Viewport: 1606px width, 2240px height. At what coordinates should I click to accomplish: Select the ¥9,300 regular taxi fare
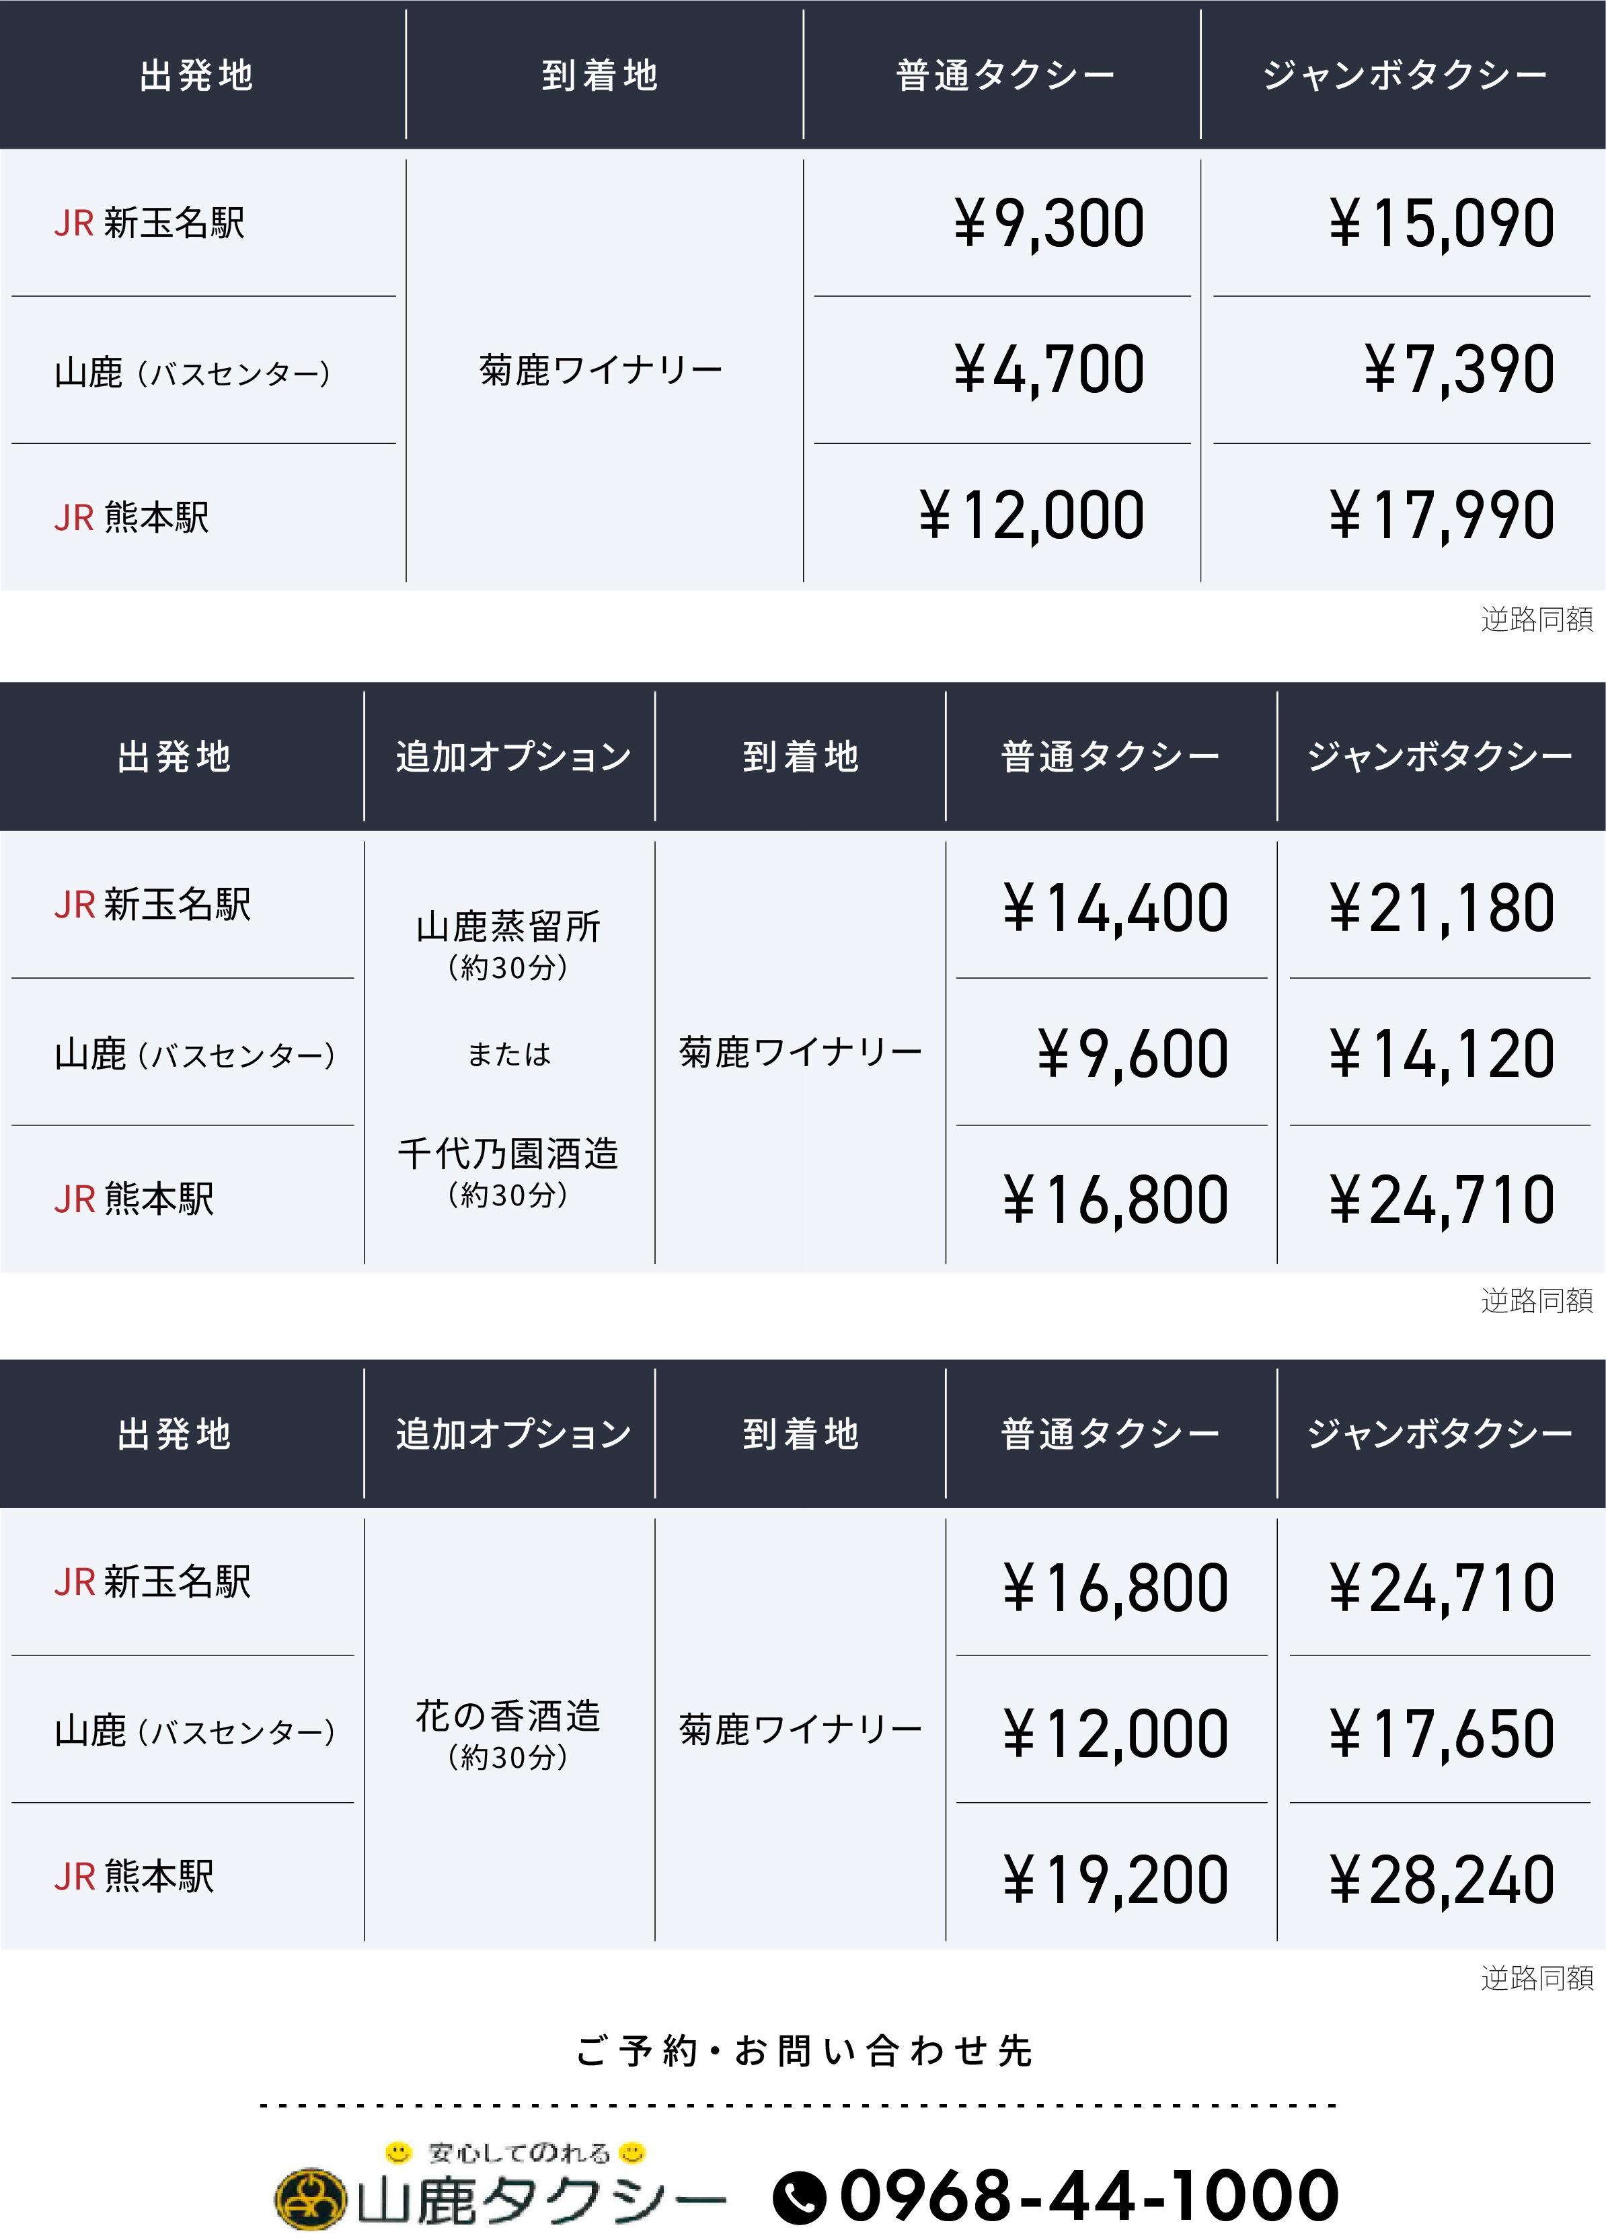1049,223
